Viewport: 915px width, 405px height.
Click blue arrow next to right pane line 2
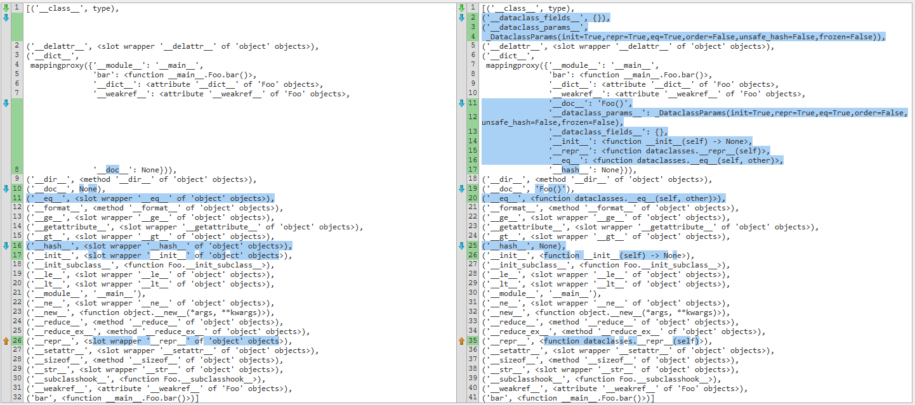462,18
